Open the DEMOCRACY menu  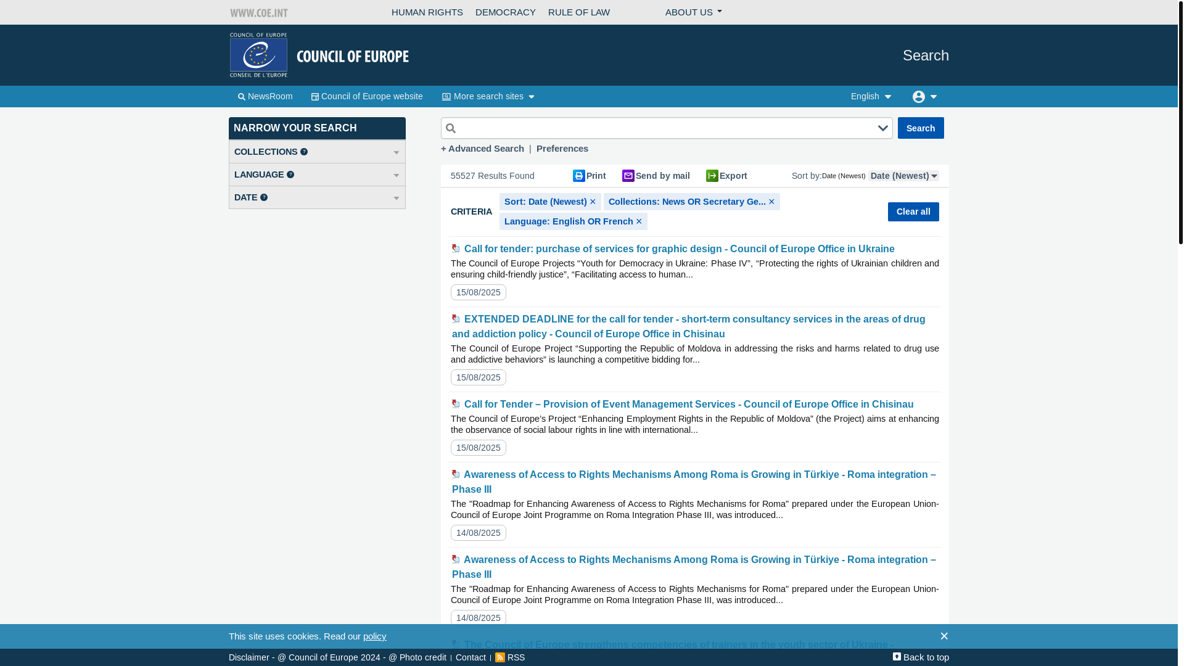[x=505, y=12]
